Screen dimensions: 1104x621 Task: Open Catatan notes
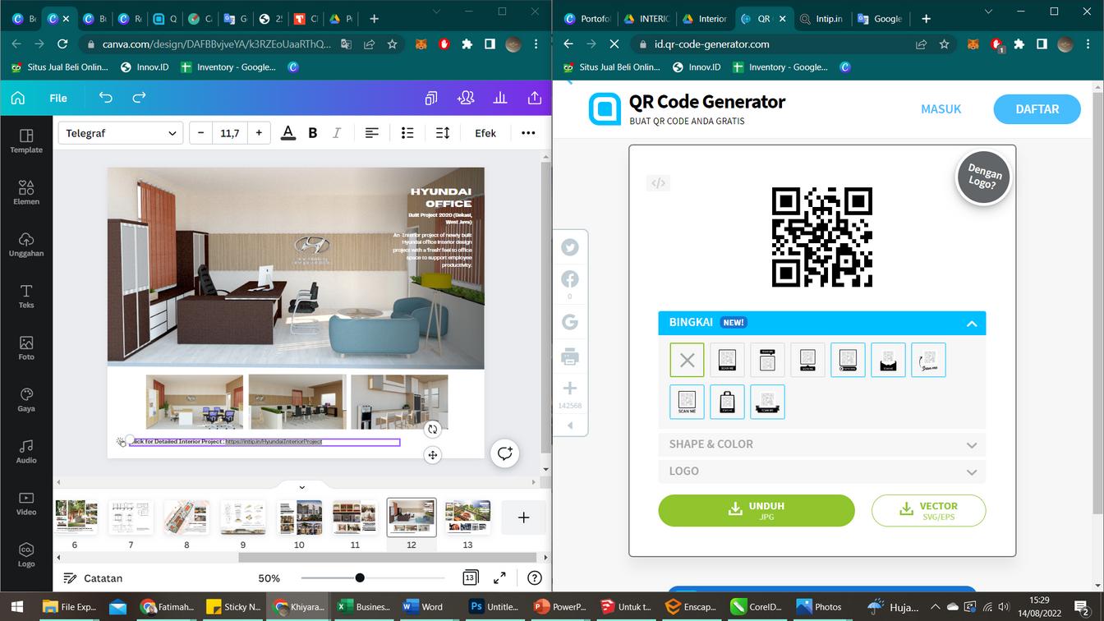coord(93,578)
